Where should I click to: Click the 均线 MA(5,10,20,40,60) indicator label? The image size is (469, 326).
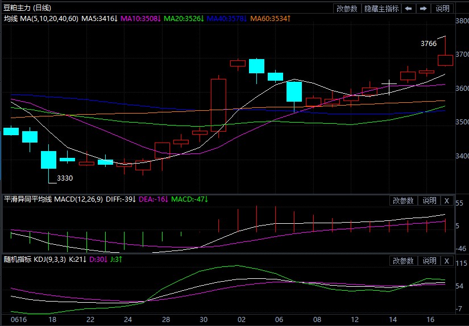pos(41,19)
